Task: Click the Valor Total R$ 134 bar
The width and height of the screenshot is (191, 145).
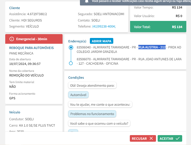Action: [158, 27]
